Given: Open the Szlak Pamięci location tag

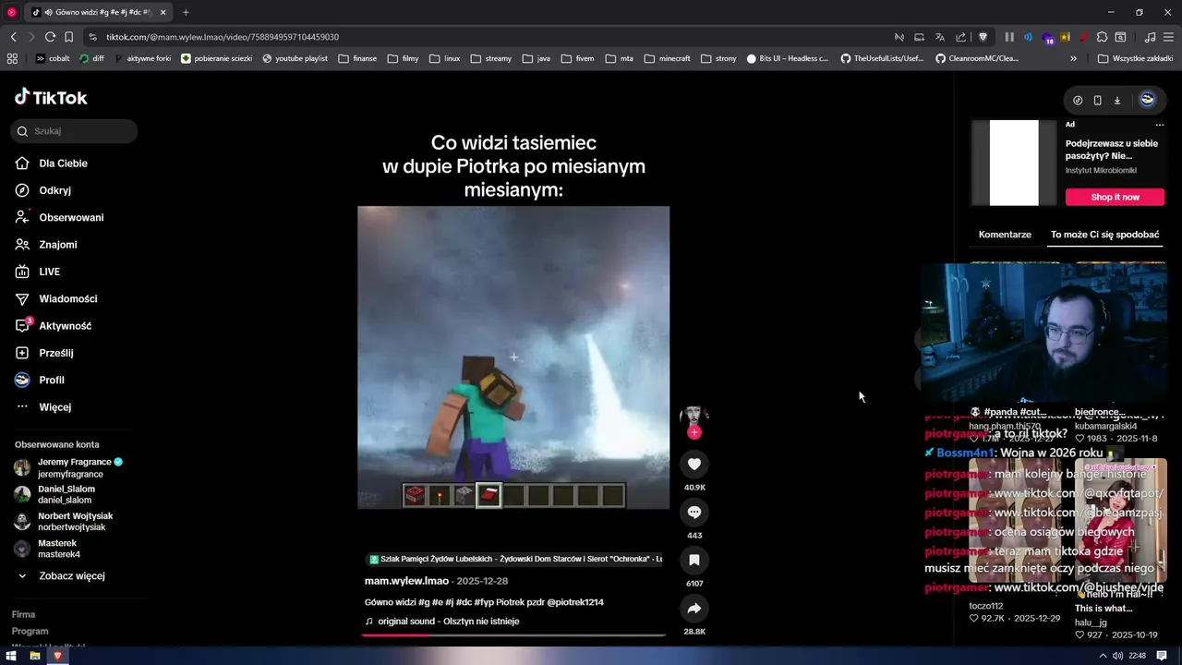Looking at the screenshot, I should pos(515,559).
